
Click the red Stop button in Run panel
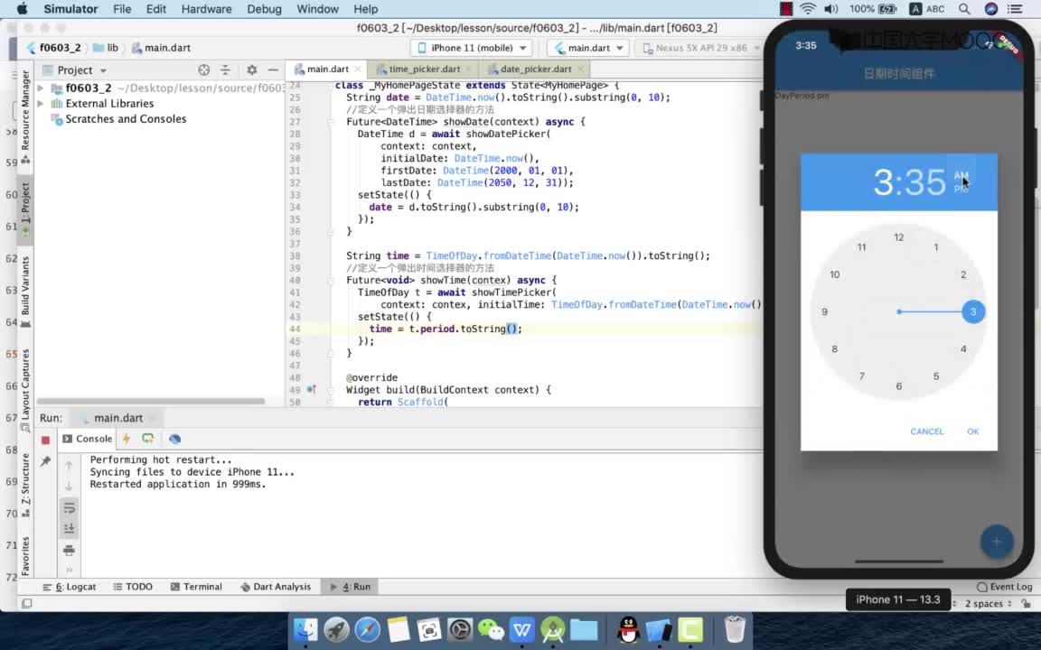[x=45, y=440]
